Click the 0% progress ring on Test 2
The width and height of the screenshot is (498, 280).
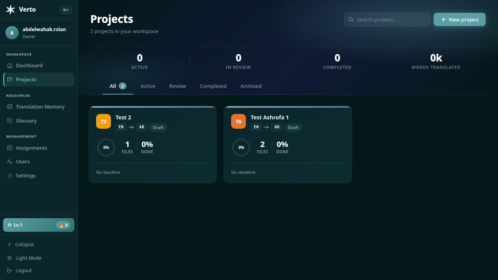(x=106, y=147)
